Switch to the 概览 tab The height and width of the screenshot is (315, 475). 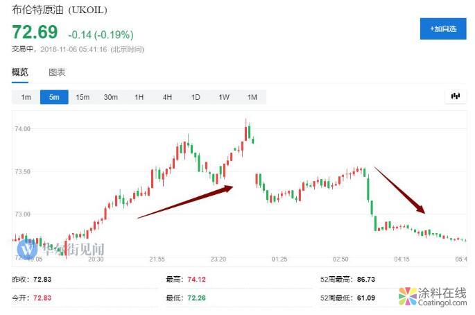click(x=20, y=72)
